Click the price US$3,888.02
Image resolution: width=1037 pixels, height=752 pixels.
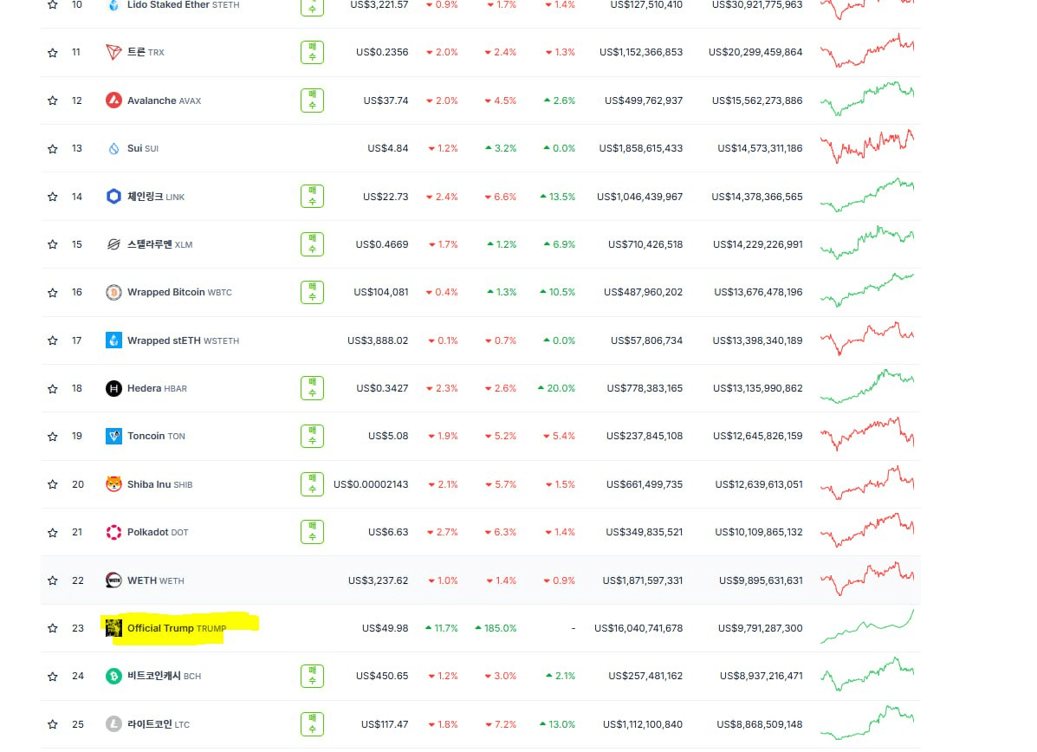point(378,340)
